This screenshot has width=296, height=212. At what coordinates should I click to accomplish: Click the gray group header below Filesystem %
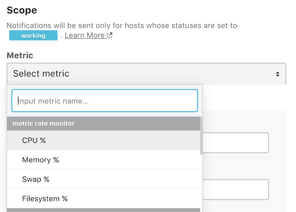(103, 210)
